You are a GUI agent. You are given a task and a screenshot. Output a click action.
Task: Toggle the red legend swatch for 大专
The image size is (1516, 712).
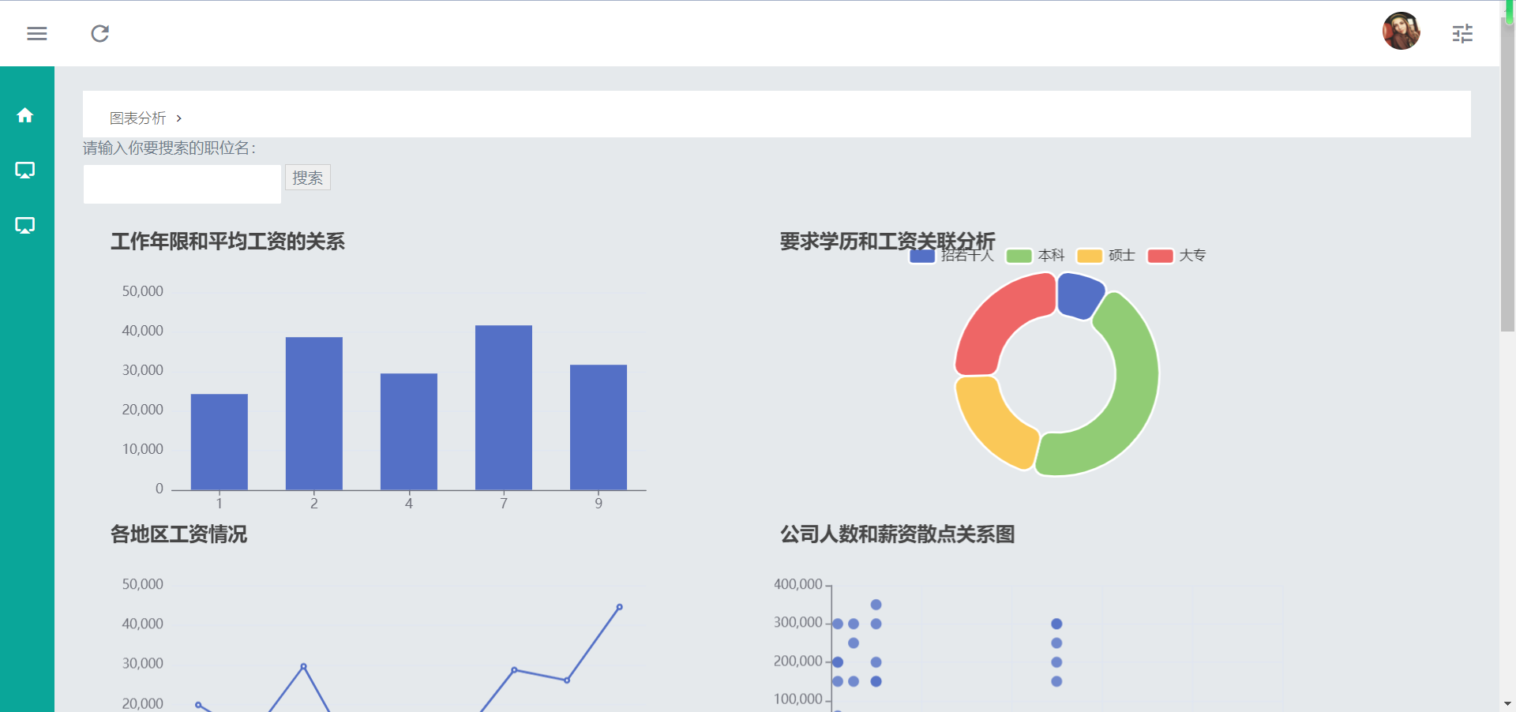(x=1160, y=256)
